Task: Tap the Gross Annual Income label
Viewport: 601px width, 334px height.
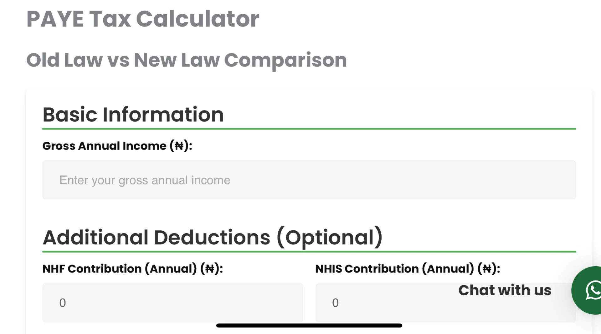Action: pyautogui.click(x=117, y=146)
